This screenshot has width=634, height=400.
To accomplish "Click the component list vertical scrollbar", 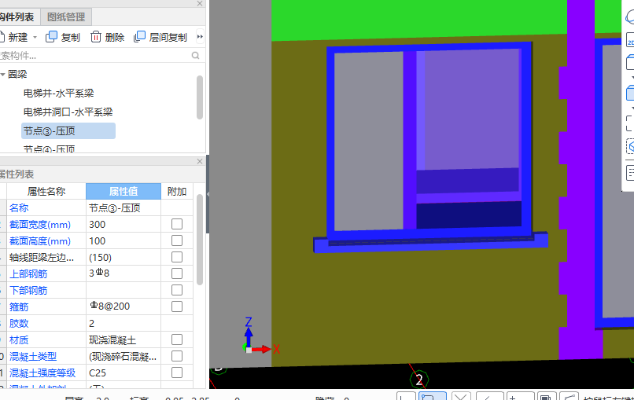I will [200, 97].
